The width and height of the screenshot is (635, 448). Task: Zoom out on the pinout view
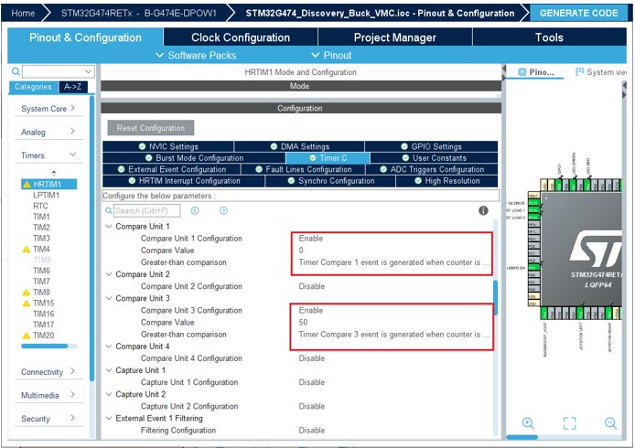coord(610,423)
